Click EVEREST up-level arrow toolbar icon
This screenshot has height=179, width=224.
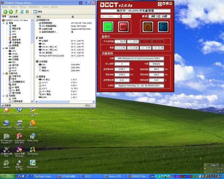point(16,12)
